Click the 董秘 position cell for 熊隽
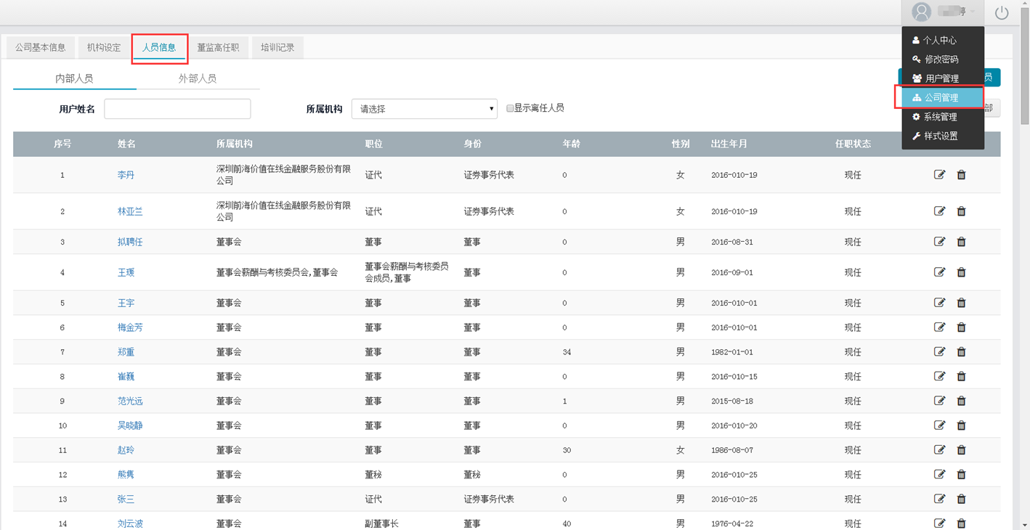The width and height of the screenshot is (1030, 530). click(x=373, y=475)
